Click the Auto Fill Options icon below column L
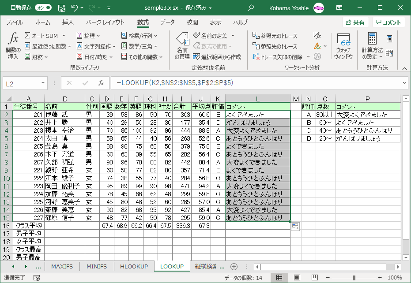This screenshot has width=411, height=283. (295, 227)
